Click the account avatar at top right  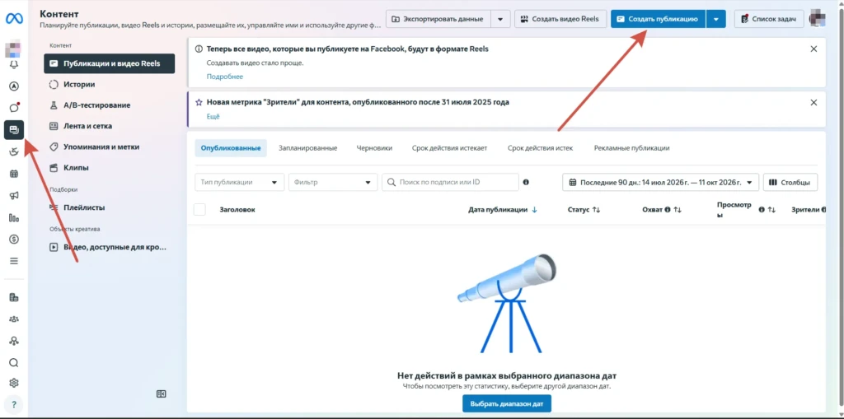818,18
